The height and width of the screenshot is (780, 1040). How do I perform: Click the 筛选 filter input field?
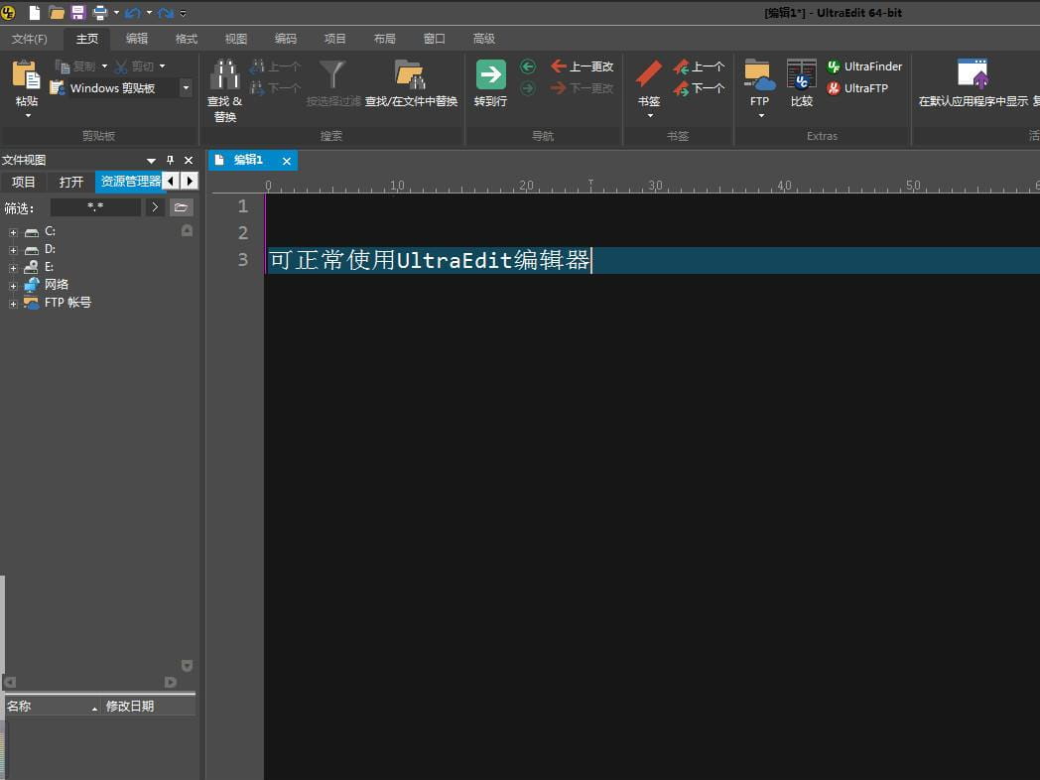[94, 207]
